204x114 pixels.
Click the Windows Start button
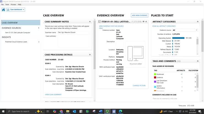coord(3,111)
